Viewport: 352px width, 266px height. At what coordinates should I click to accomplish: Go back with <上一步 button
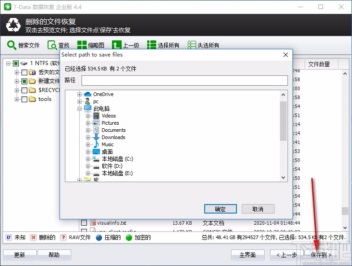click(x=287, y=255)
